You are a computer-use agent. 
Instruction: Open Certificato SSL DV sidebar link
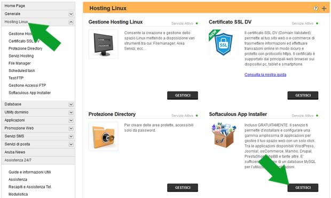(24, 41)
